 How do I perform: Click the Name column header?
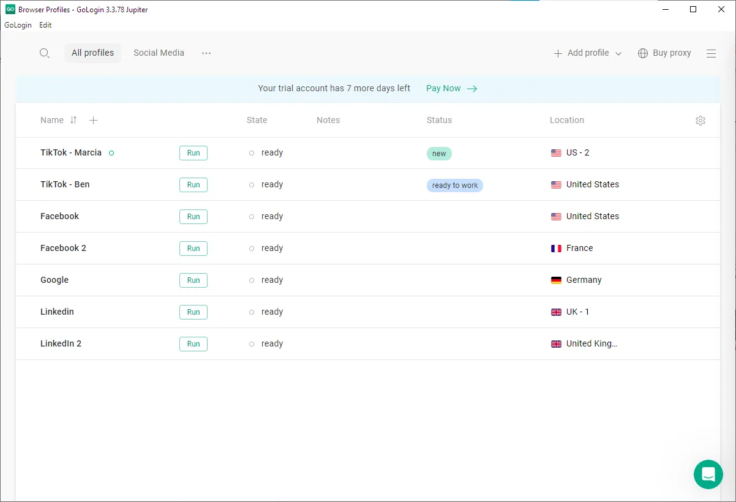click(x=52, y=120)
